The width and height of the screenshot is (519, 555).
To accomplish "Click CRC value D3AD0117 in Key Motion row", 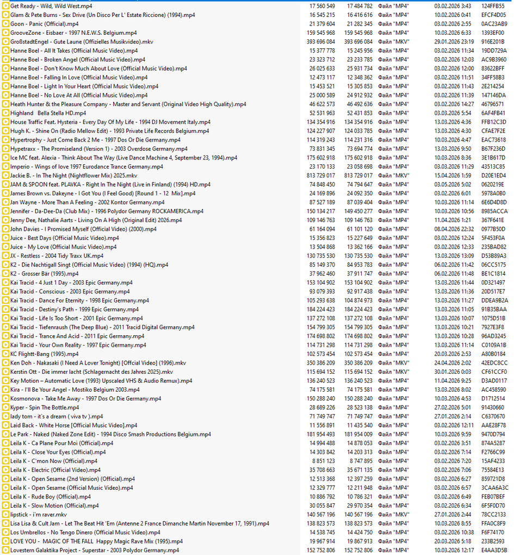I will click(494, 381).
